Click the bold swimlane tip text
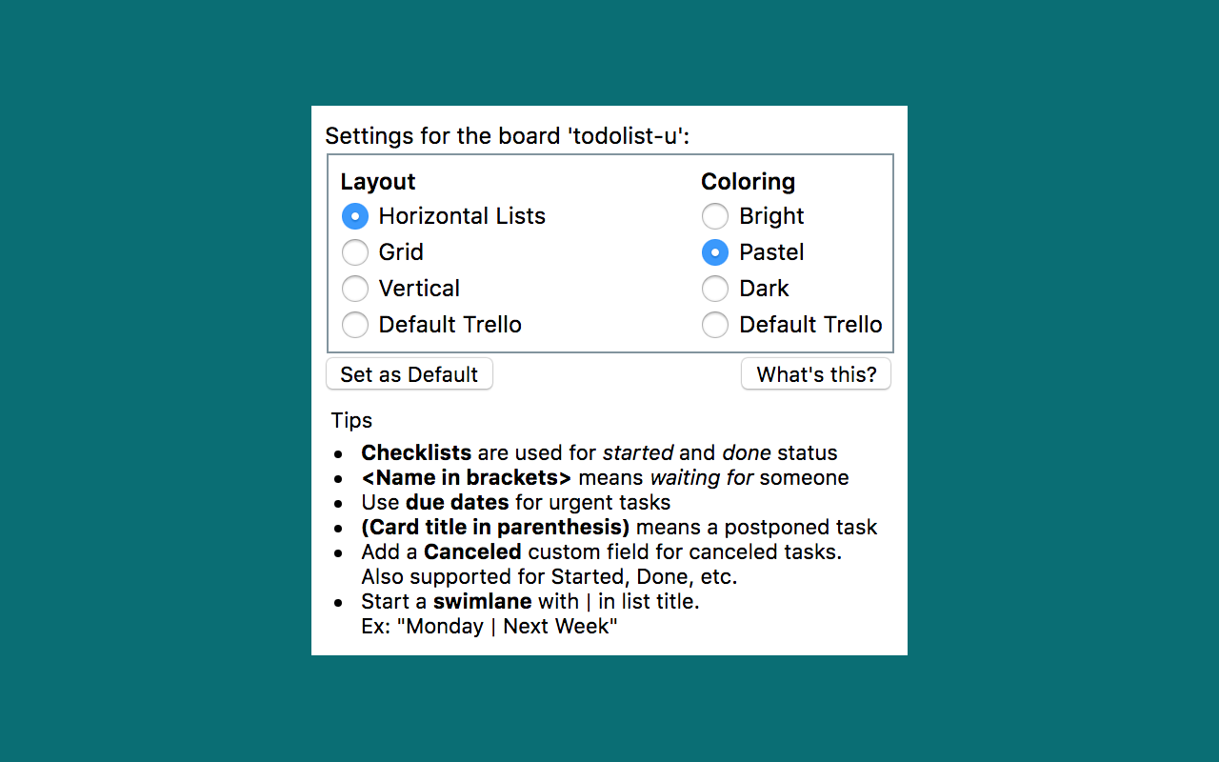Viewport: 1219px width, 762px height. (x=482, y=602)
